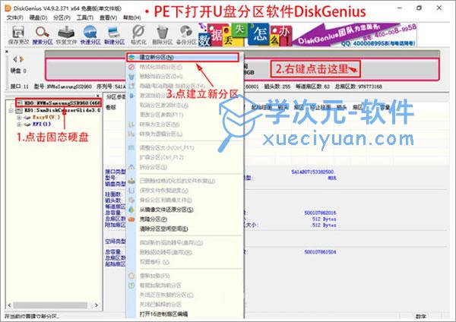Go to next disk with right arrow

tap(21, 59)
